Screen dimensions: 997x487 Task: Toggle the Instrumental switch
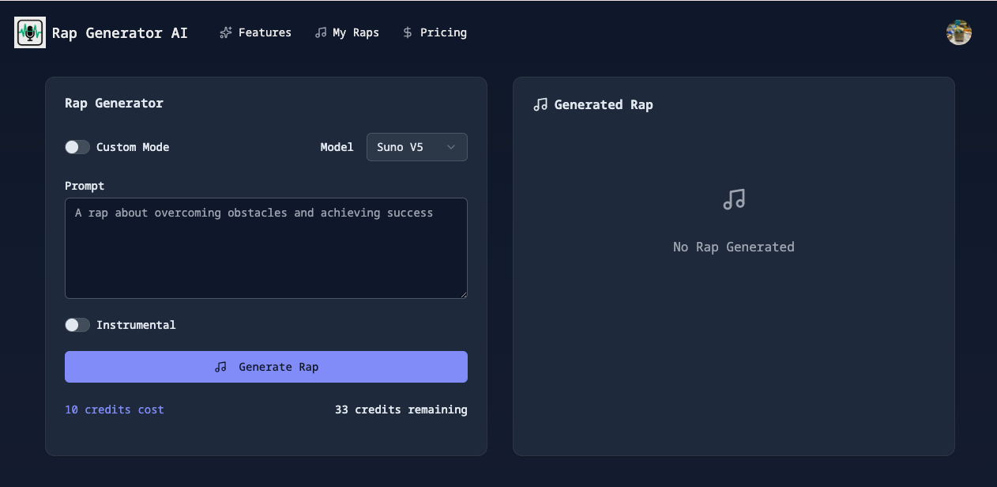tap(77, 324)
